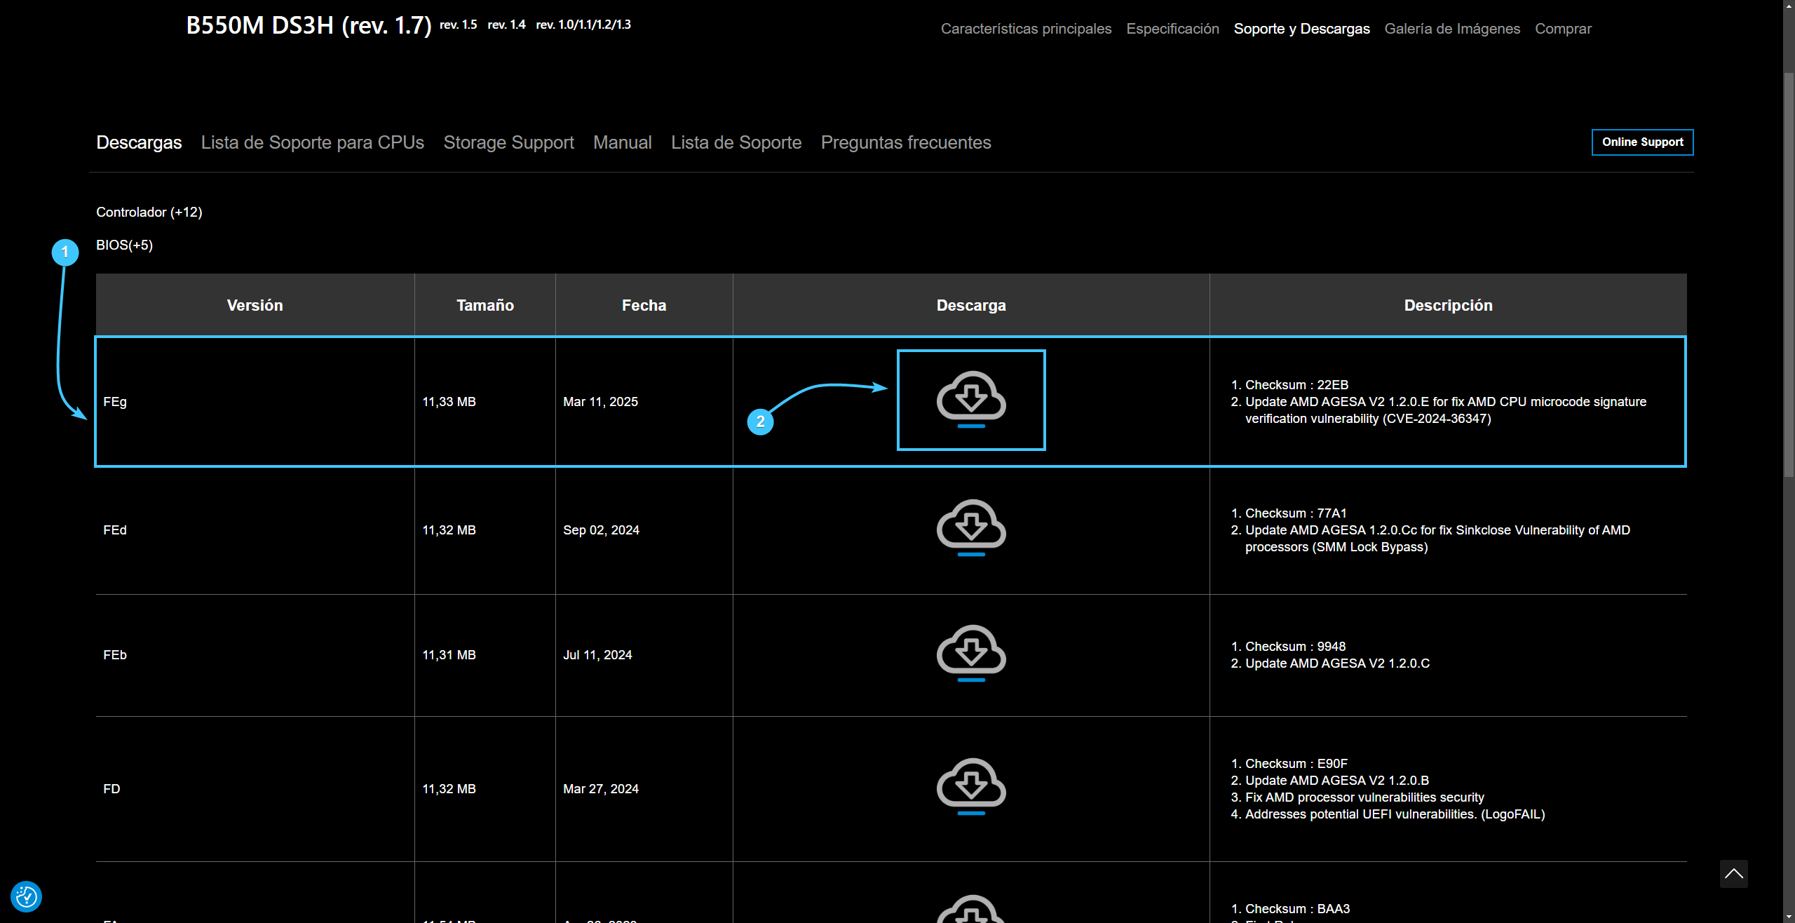This screenshot has width=1795, height=923.
Task: Click the Mar 27, 2024 date
Action: [601, 789]
